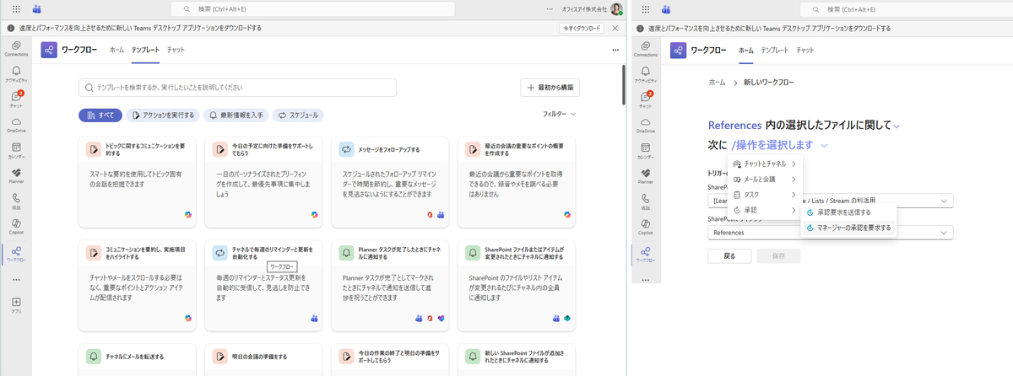Click 通話 phone icon in the left sidebar
This screenshot has height=376, width=1013.
coord(16,200)
